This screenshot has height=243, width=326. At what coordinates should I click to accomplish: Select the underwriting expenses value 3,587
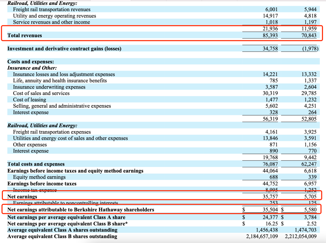[271, 87]
